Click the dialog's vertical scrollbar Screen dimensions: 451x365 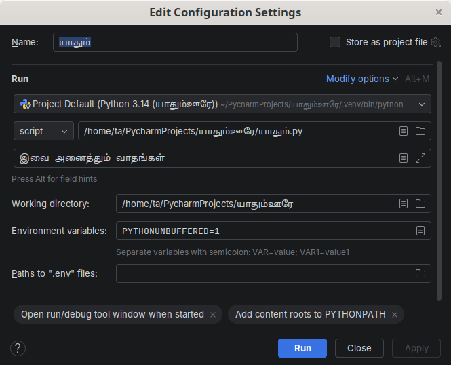(x=439, y=180)
